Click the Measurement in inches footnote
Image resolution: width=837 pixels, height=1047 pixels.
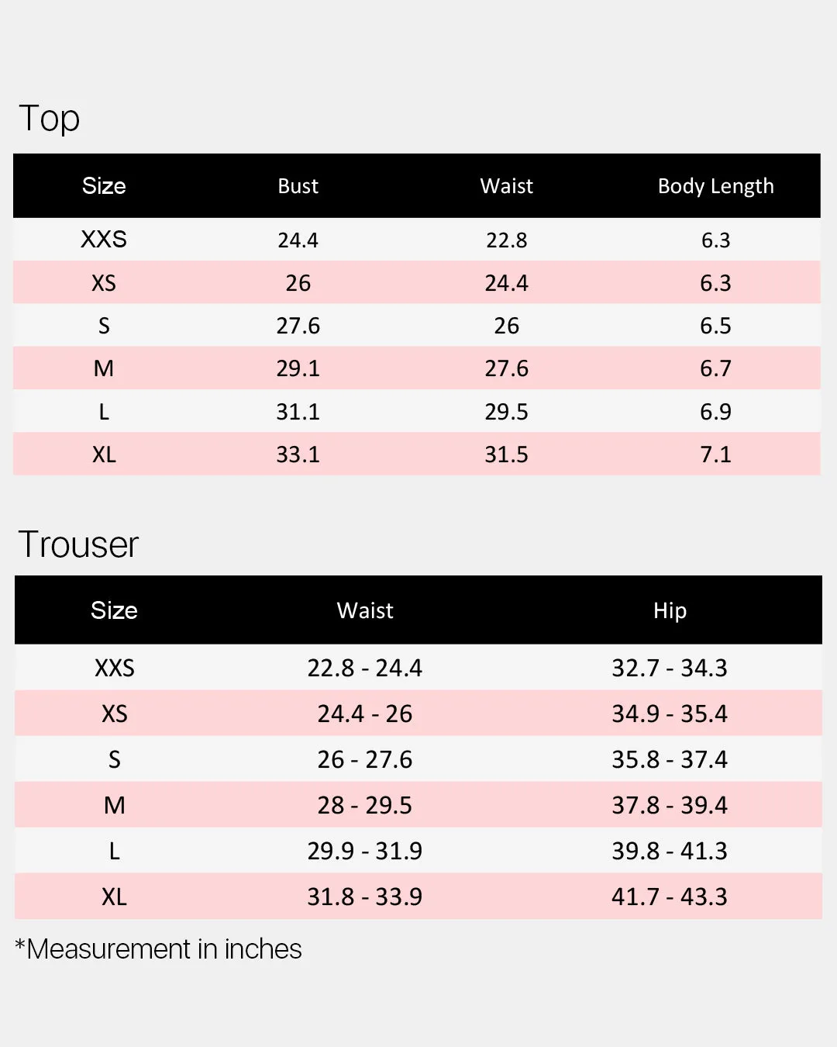coord(159,949)
